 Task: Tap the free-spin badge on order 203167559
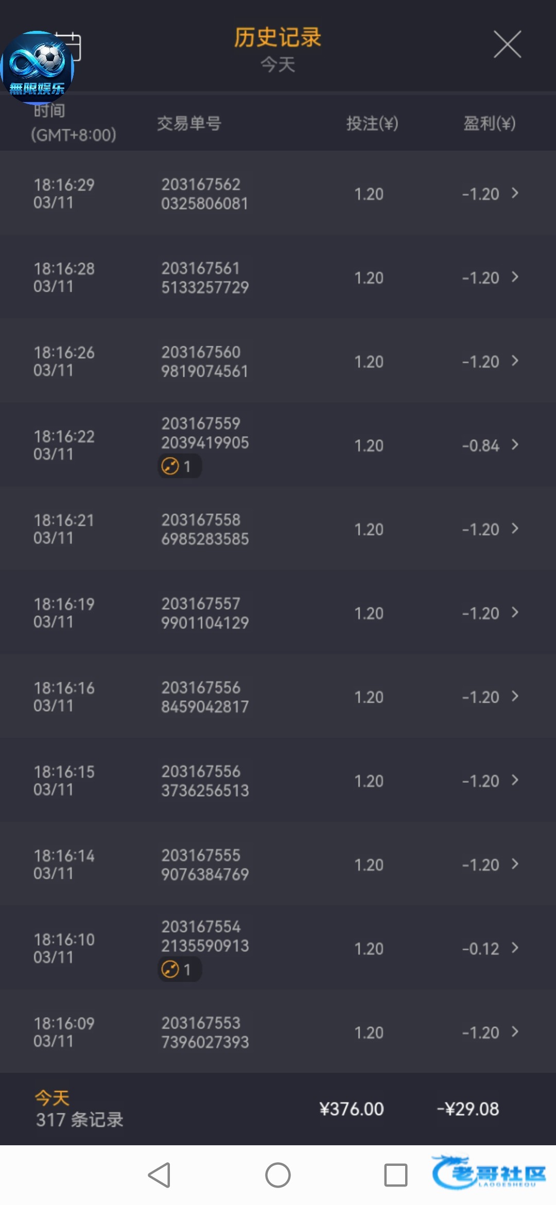point(179,467)
